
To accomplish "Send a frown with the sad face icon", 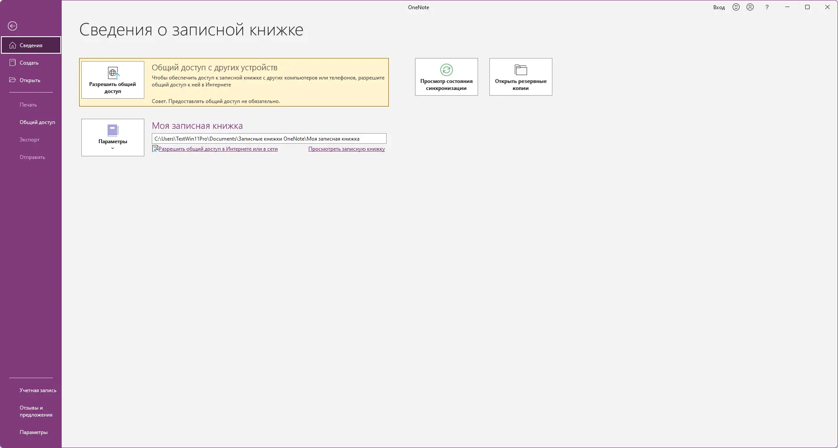I will pos(750,7).
